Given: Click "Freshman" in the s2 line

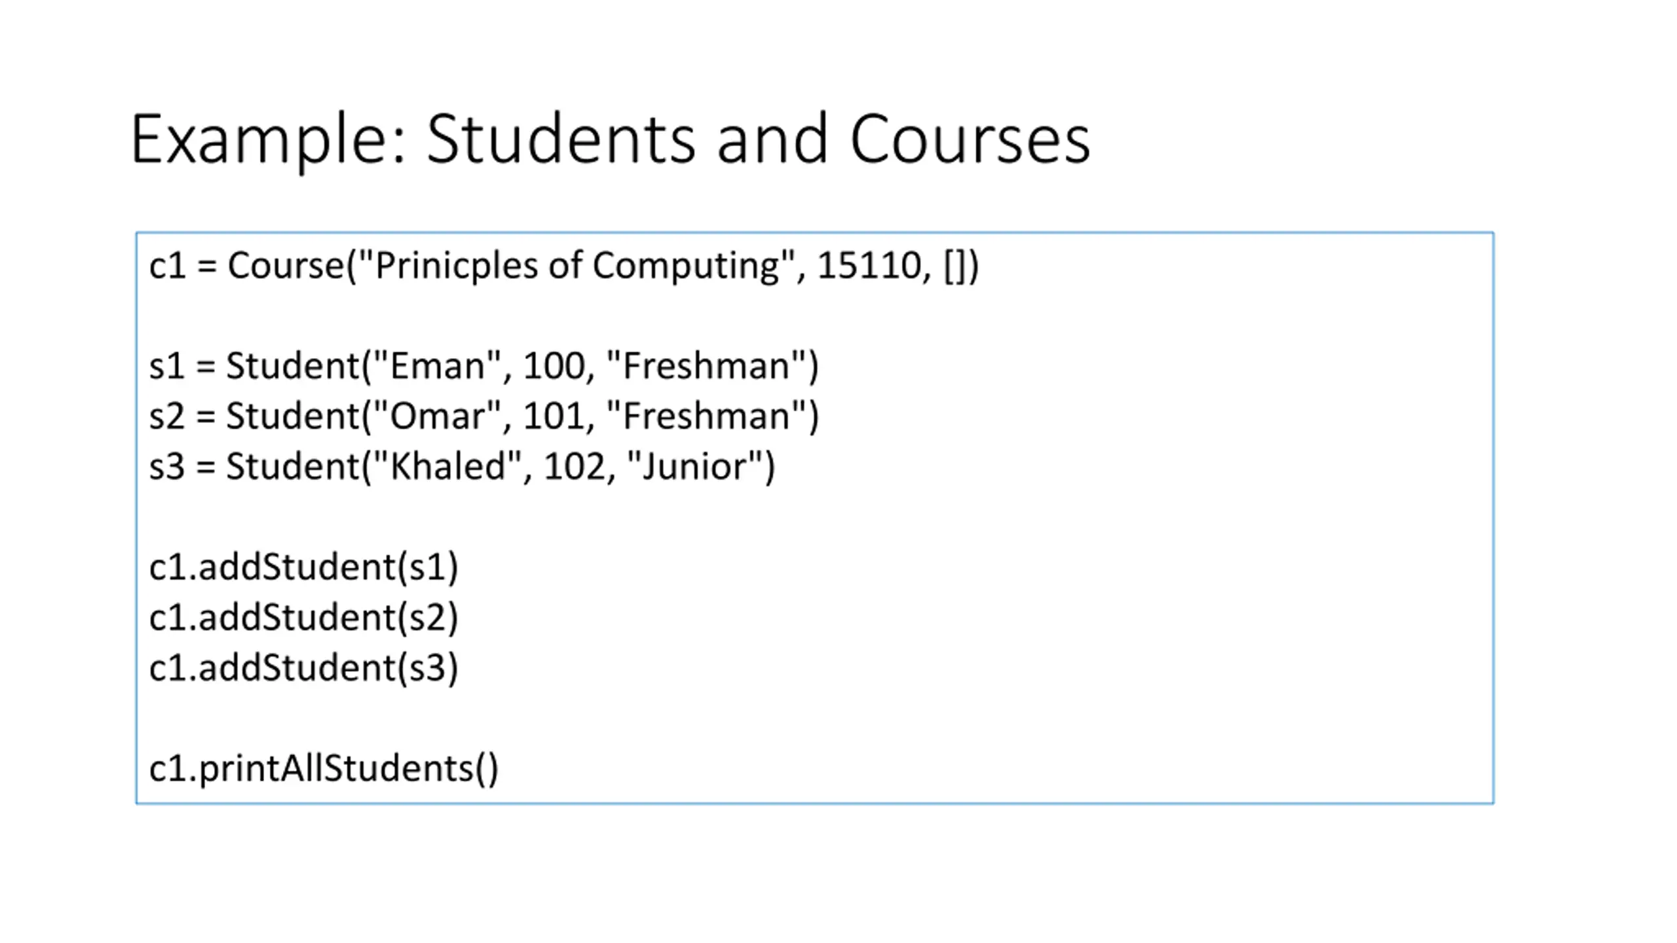Looking at the screenshot, I should pos(706,415).
